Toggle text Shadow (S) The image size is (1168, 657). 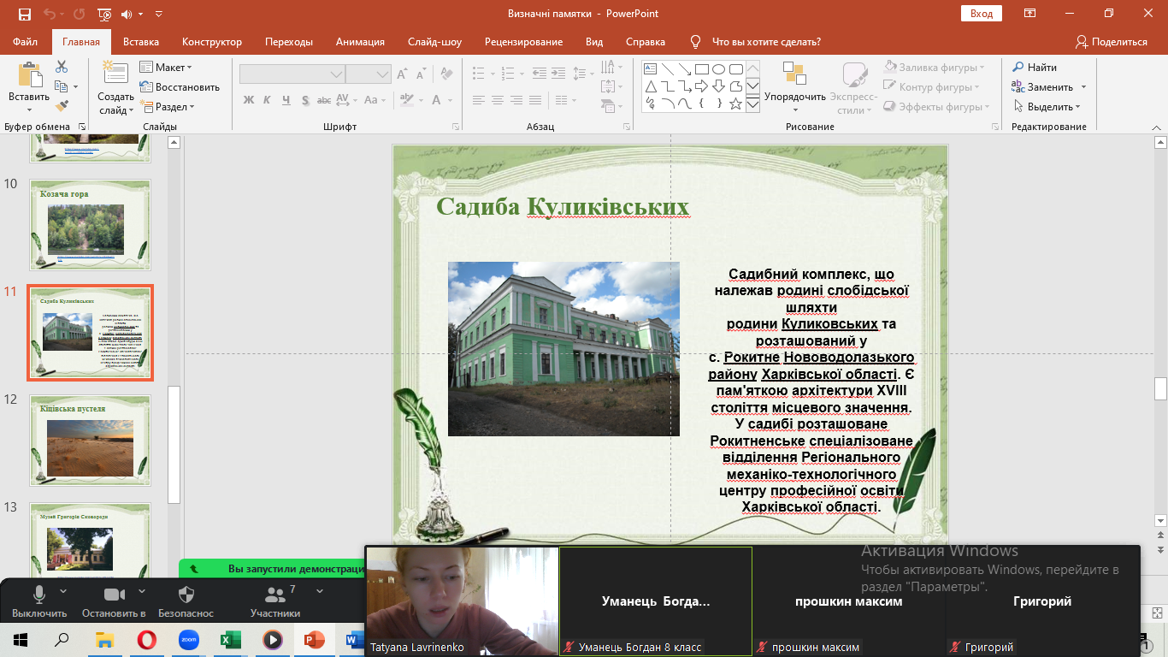pos(305,100)
